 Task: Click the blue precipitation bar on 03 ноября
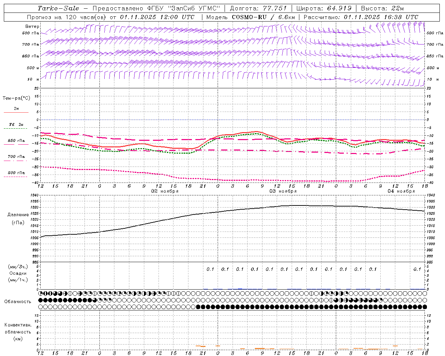[240, 289]
